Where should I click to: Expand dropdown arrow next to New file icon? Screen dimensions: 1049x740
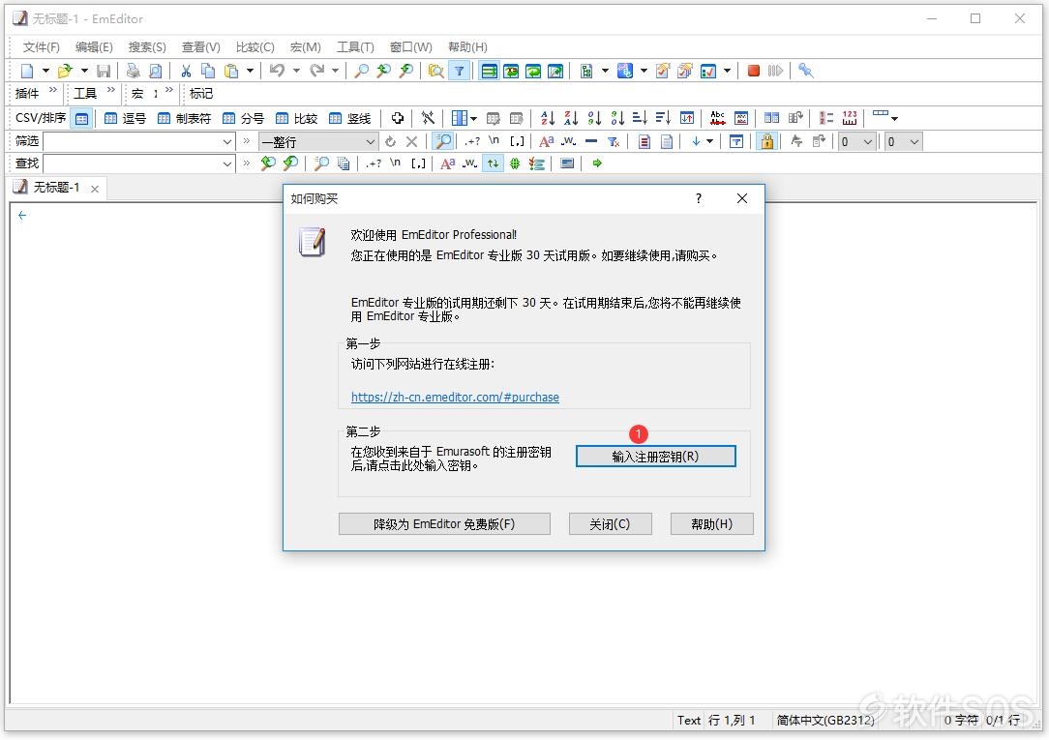tap(45, 71)
